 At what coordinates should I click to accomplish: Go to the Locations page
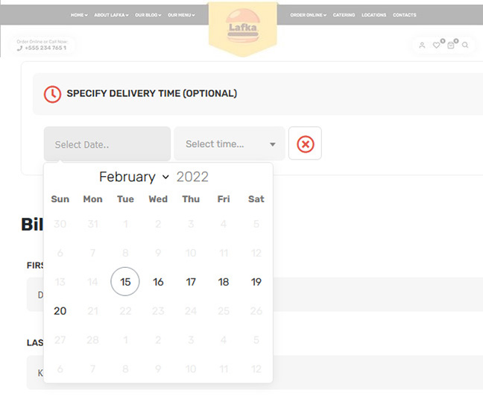click(x=373, y=15)
